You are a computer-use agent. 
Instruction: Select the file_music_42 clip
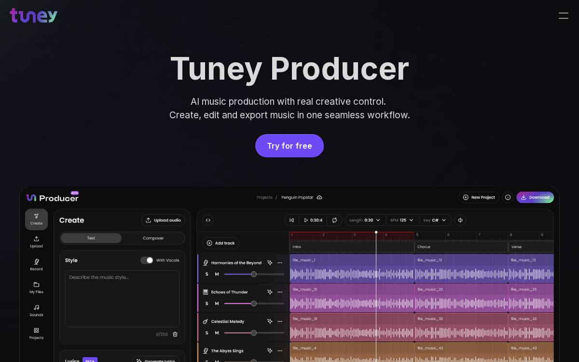point(461,352)
